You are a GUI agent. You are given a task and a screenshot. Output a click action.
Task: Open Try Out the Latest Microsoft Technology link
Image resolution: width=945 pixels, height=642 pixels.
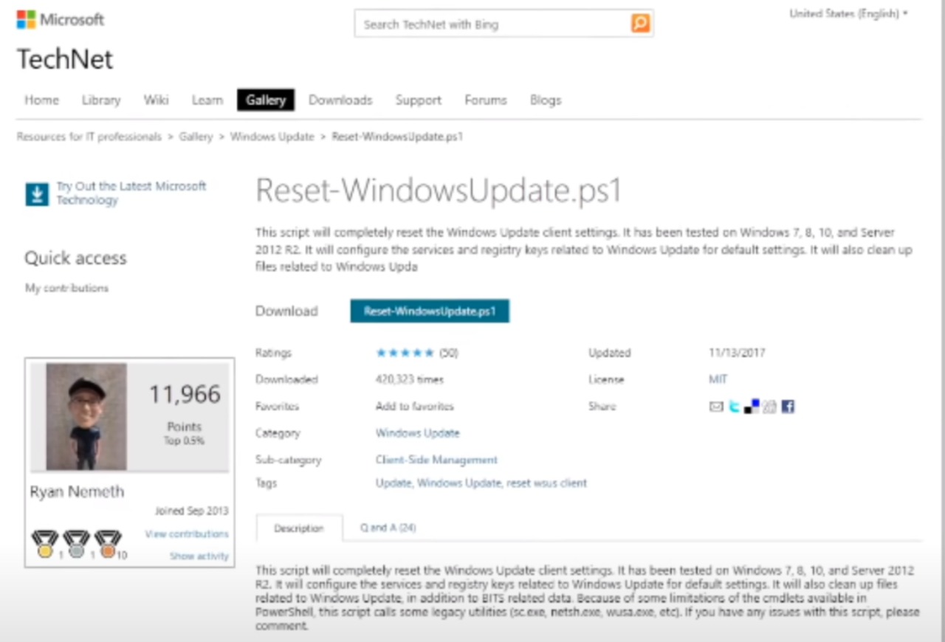tap(131, 193)
